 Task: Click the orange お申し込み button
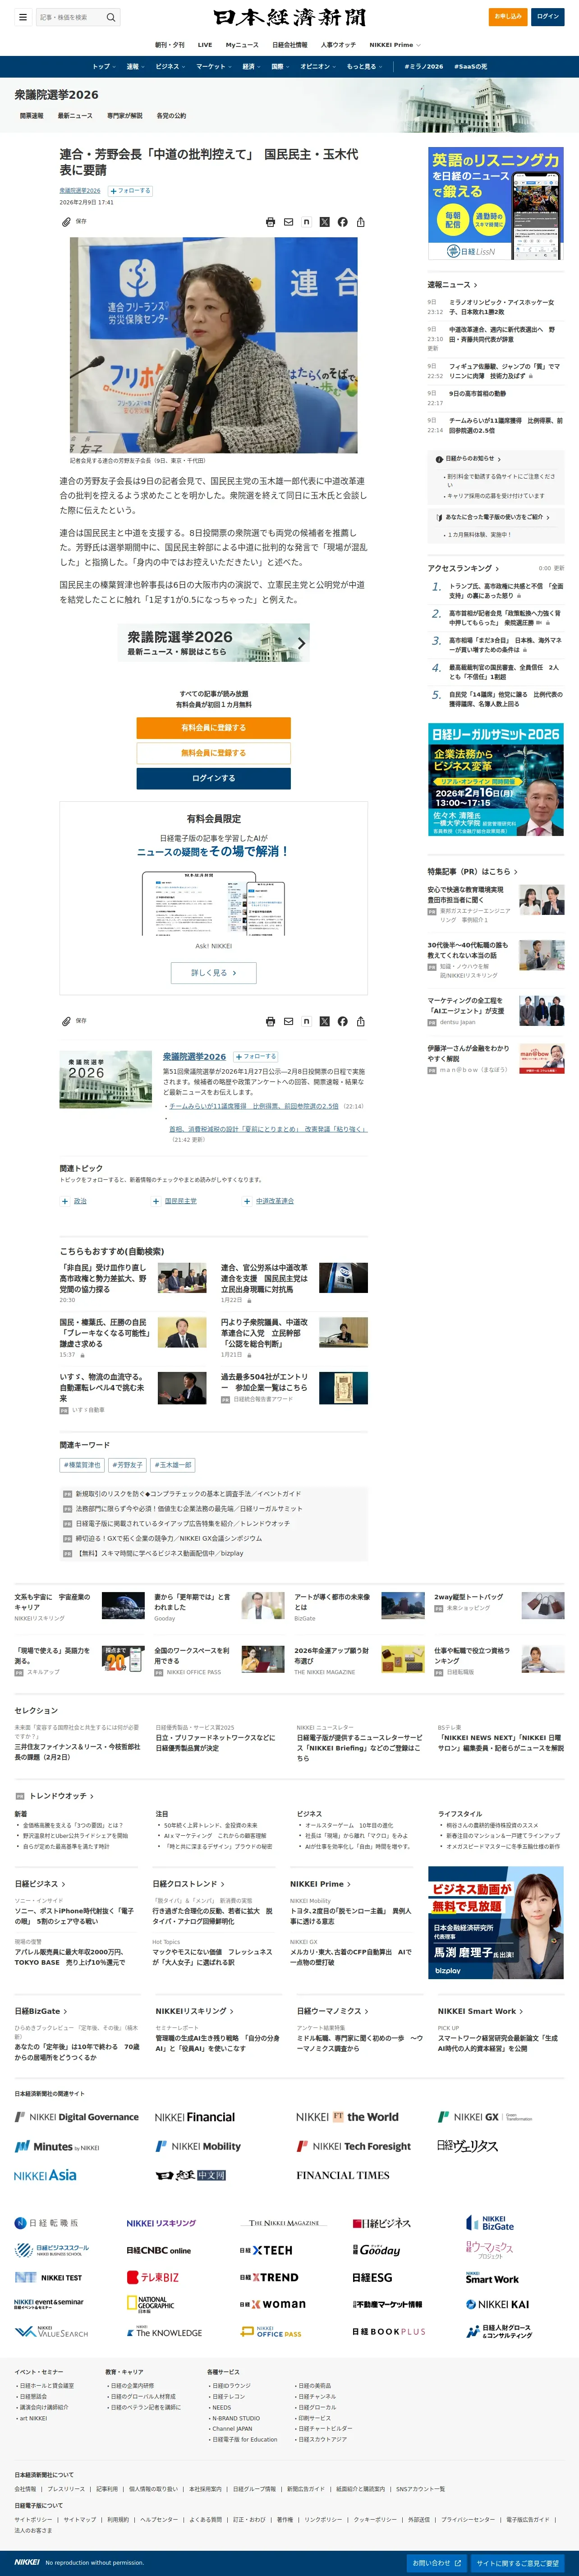pos(508,17)
